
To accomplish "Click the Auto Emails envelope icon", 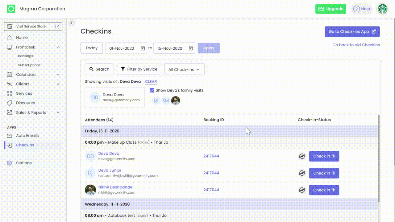I will tap(10, 136).
